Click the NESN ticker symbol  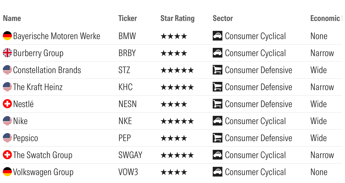tap(128, 104)
